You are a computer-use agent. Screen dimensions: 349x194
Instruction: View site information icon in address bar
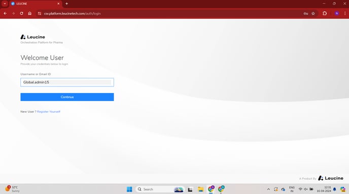(40, 14)
